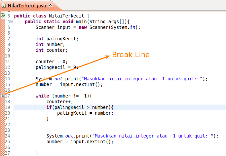The image size is (226, 156).
Task: Click the 'counter++;' statement
Action: (x=60, y=102)
